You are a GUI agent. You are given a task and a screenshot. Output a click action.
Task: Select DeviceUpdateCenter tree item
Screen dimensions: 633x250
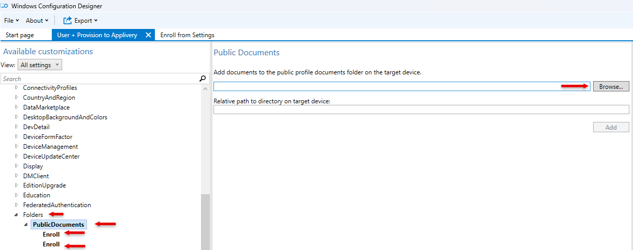(51, 157)
